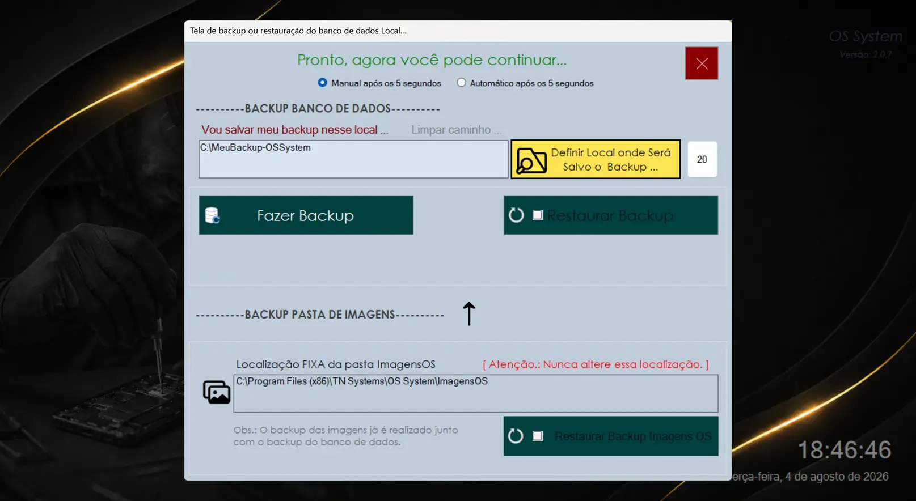Click the 'BACKUP PASTA DE IMAGENS' heading
The width and height of the screenshot is (916, 501).
pos(320,315)
